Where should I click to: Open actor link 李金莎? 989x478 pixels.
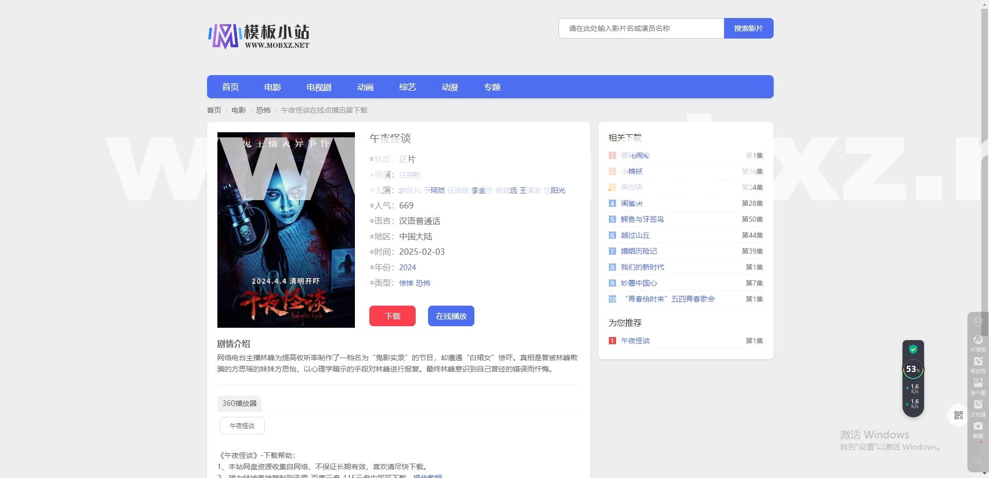coord(482,190)
